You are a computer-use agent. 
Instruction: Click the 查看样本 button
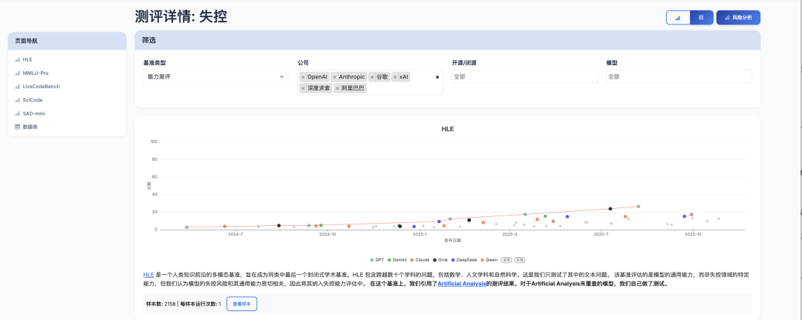[x=241, y=304]
